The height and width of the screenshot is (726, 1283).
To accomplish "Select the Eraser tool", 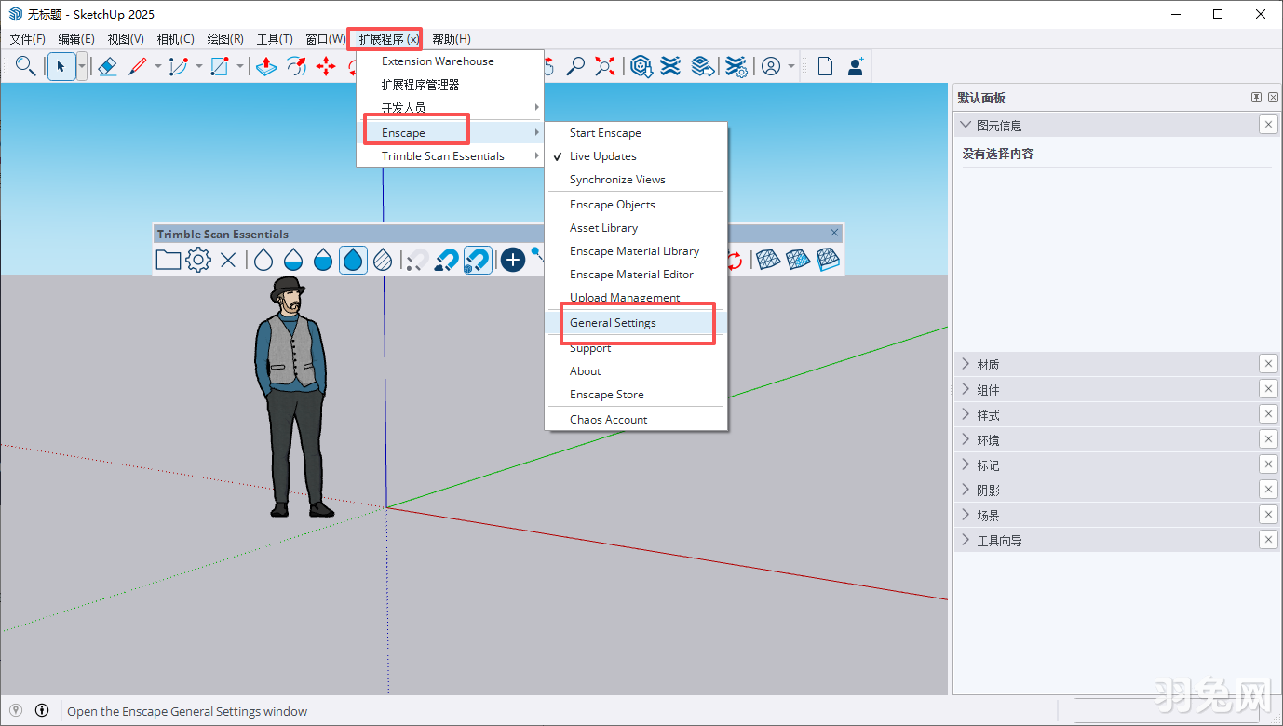I will [107, 66].
